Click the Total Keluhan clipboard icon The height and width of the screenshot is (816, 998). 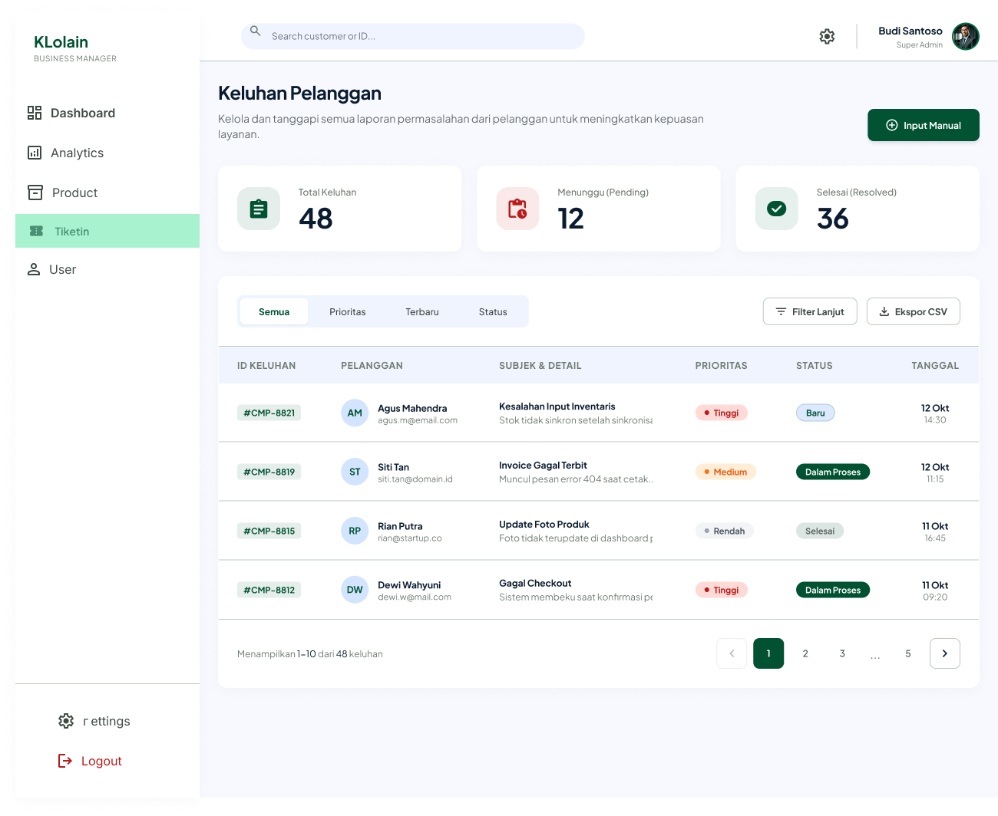point(259,209)
